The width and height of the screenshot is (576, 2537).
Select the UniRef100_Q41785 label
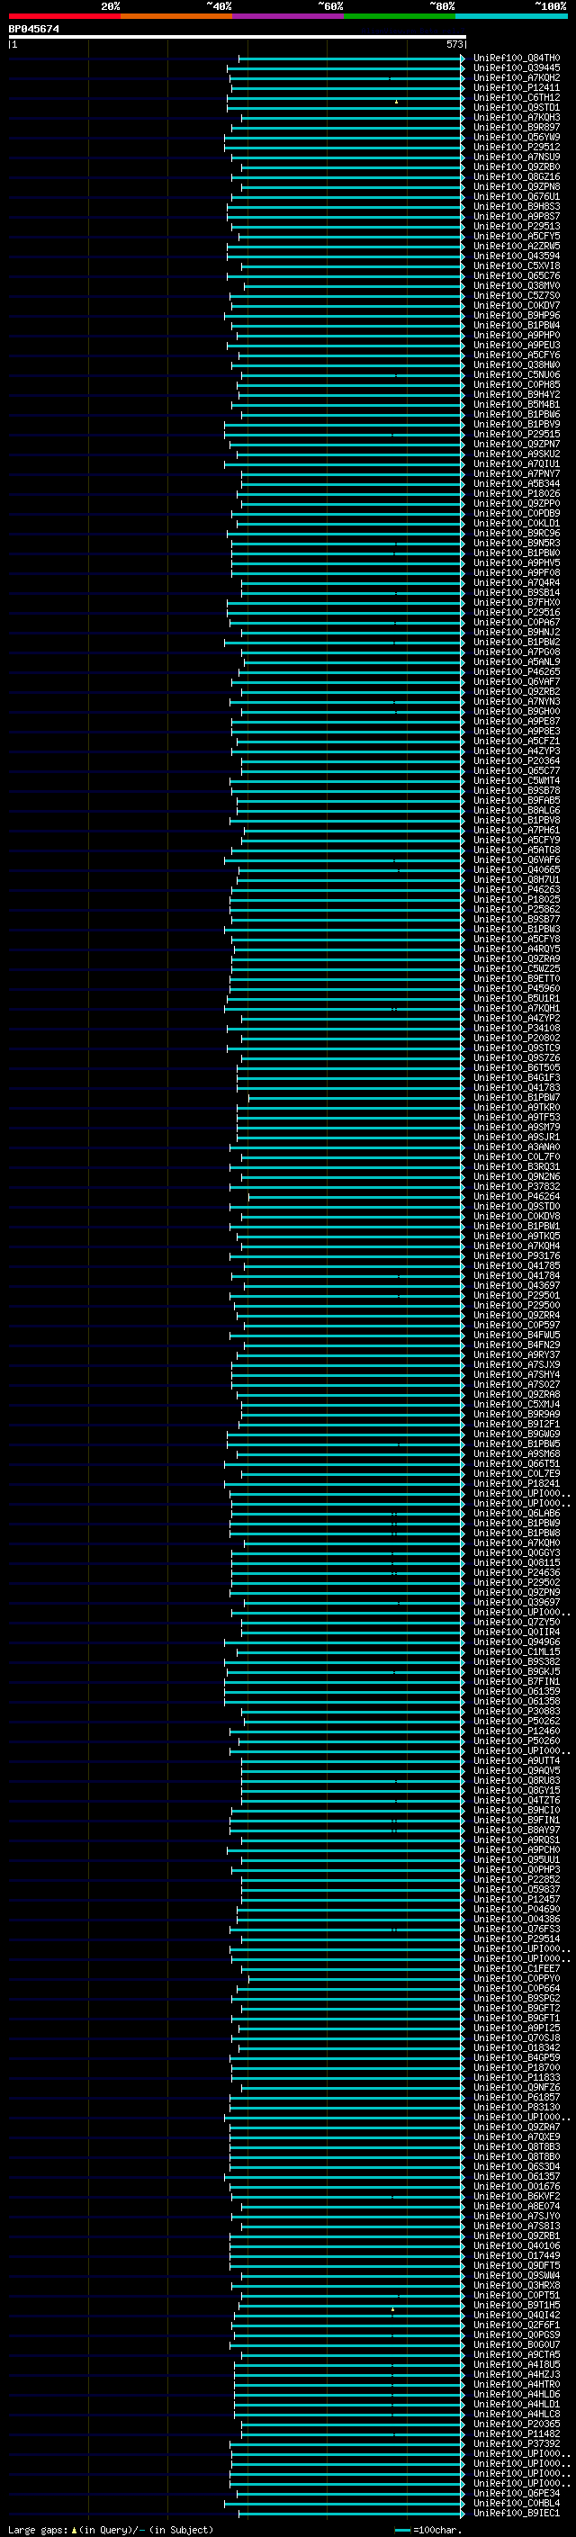[517, 1265]
